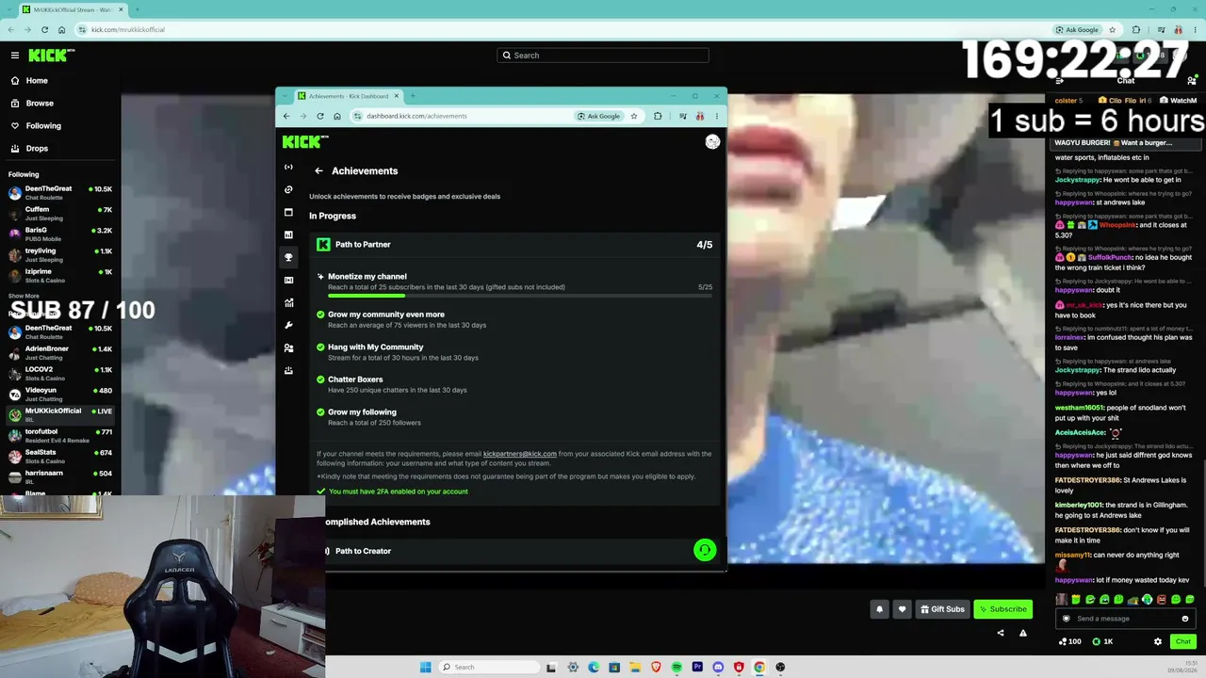Go back using arrow beside Achievements heading
This screenshot has width=1206, height=678.
pyautogui.click(x=318, y=170)
